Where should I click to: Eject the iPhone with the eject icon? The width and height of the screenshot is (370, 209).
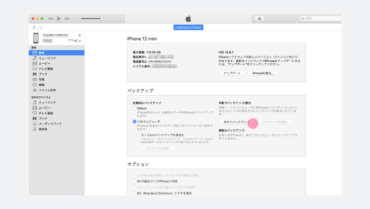pyautogui.click(x=80, y=35)
